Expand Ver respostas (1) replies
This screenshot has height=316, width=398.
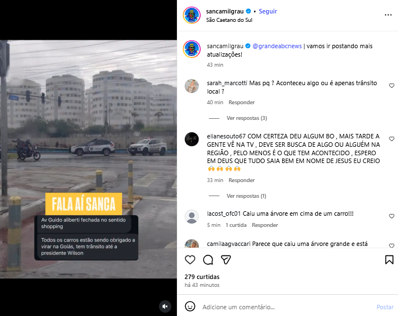[x=246, y=196]
